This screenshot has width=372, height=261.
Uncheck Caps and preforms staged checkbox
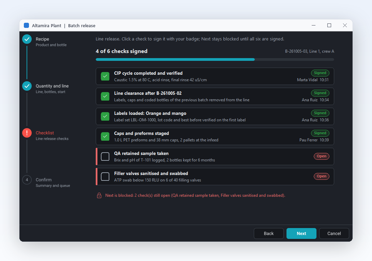(x=105, y=137)
